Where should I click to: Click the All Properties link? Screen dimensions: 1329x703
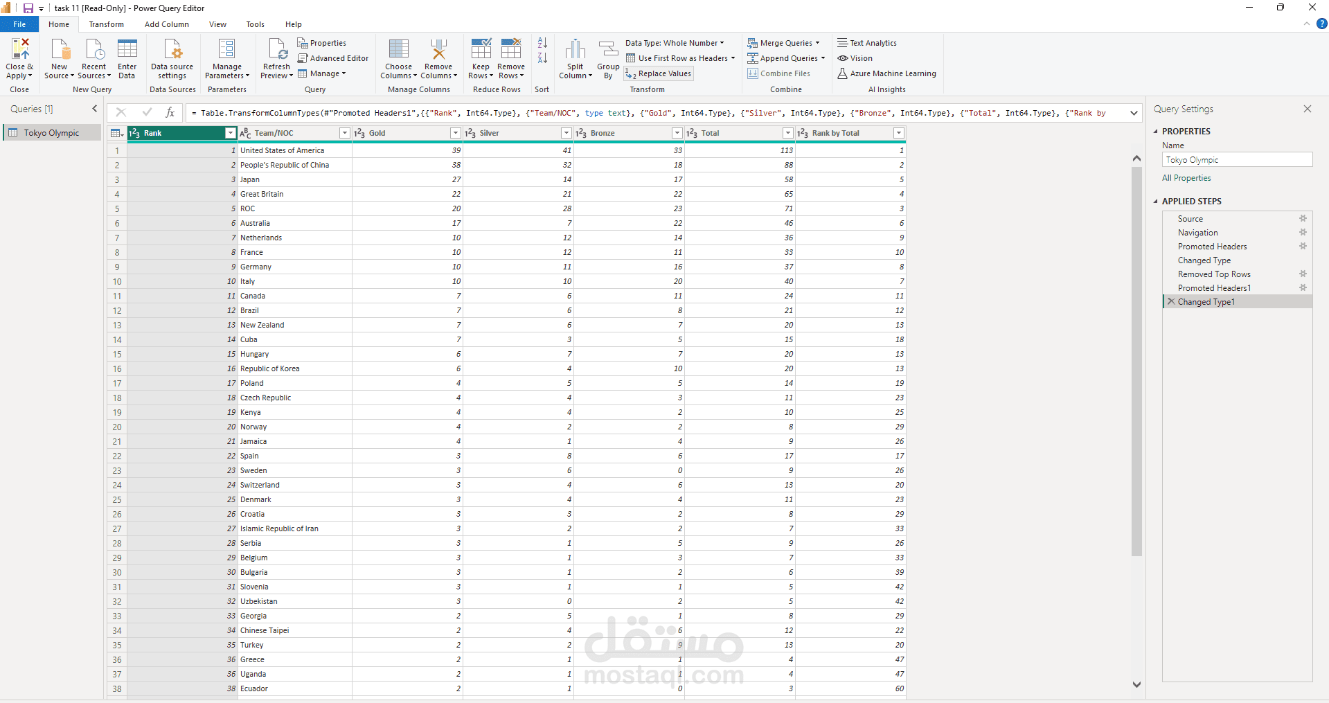coord(1186,178)
